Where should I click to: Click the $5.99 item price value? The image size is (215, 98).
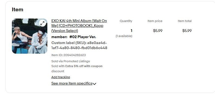158,31
